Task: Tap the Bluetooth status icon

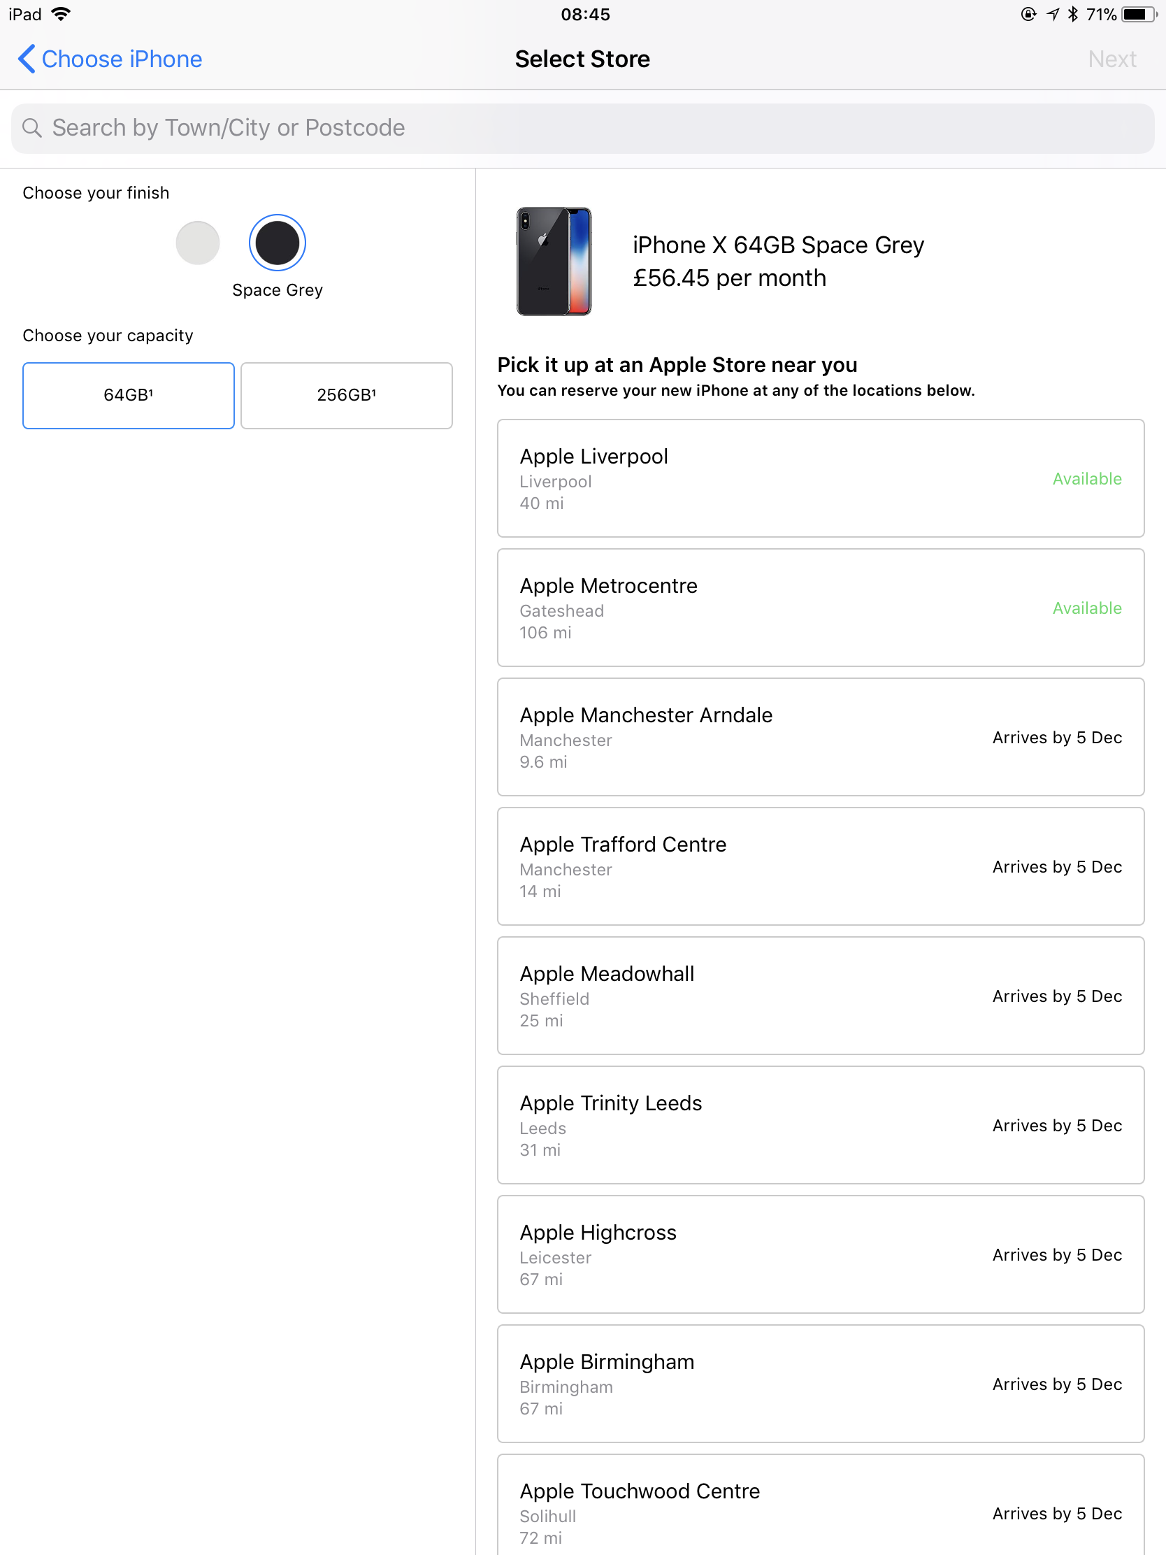Action: coord(1072,14)
